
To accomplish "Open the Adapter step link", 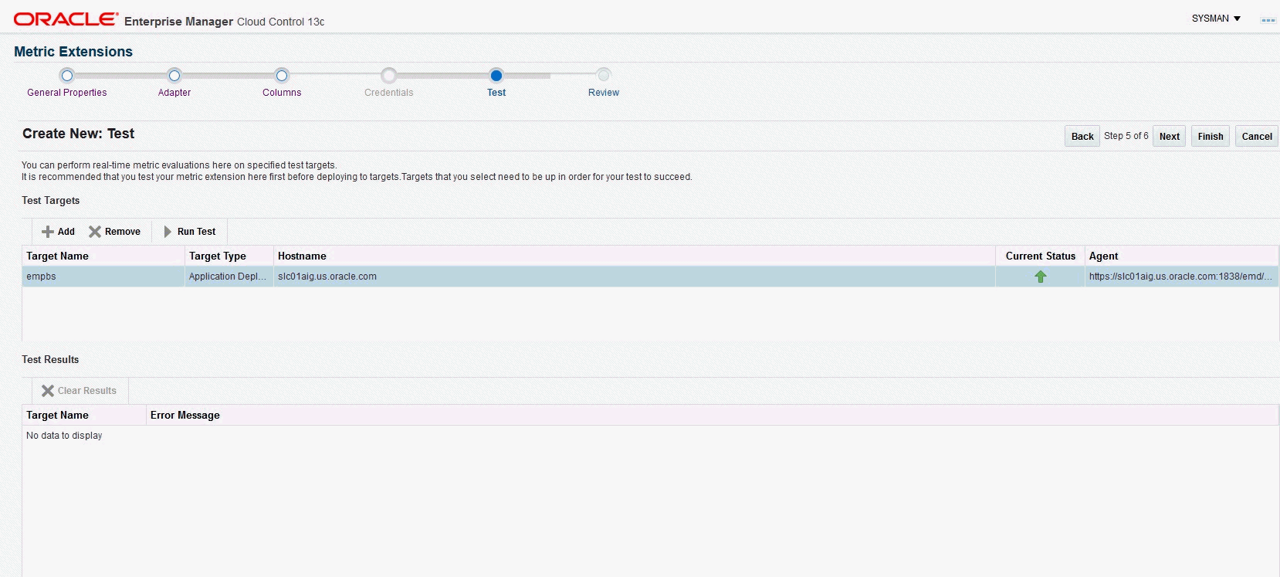I will [x=174, y=93].
